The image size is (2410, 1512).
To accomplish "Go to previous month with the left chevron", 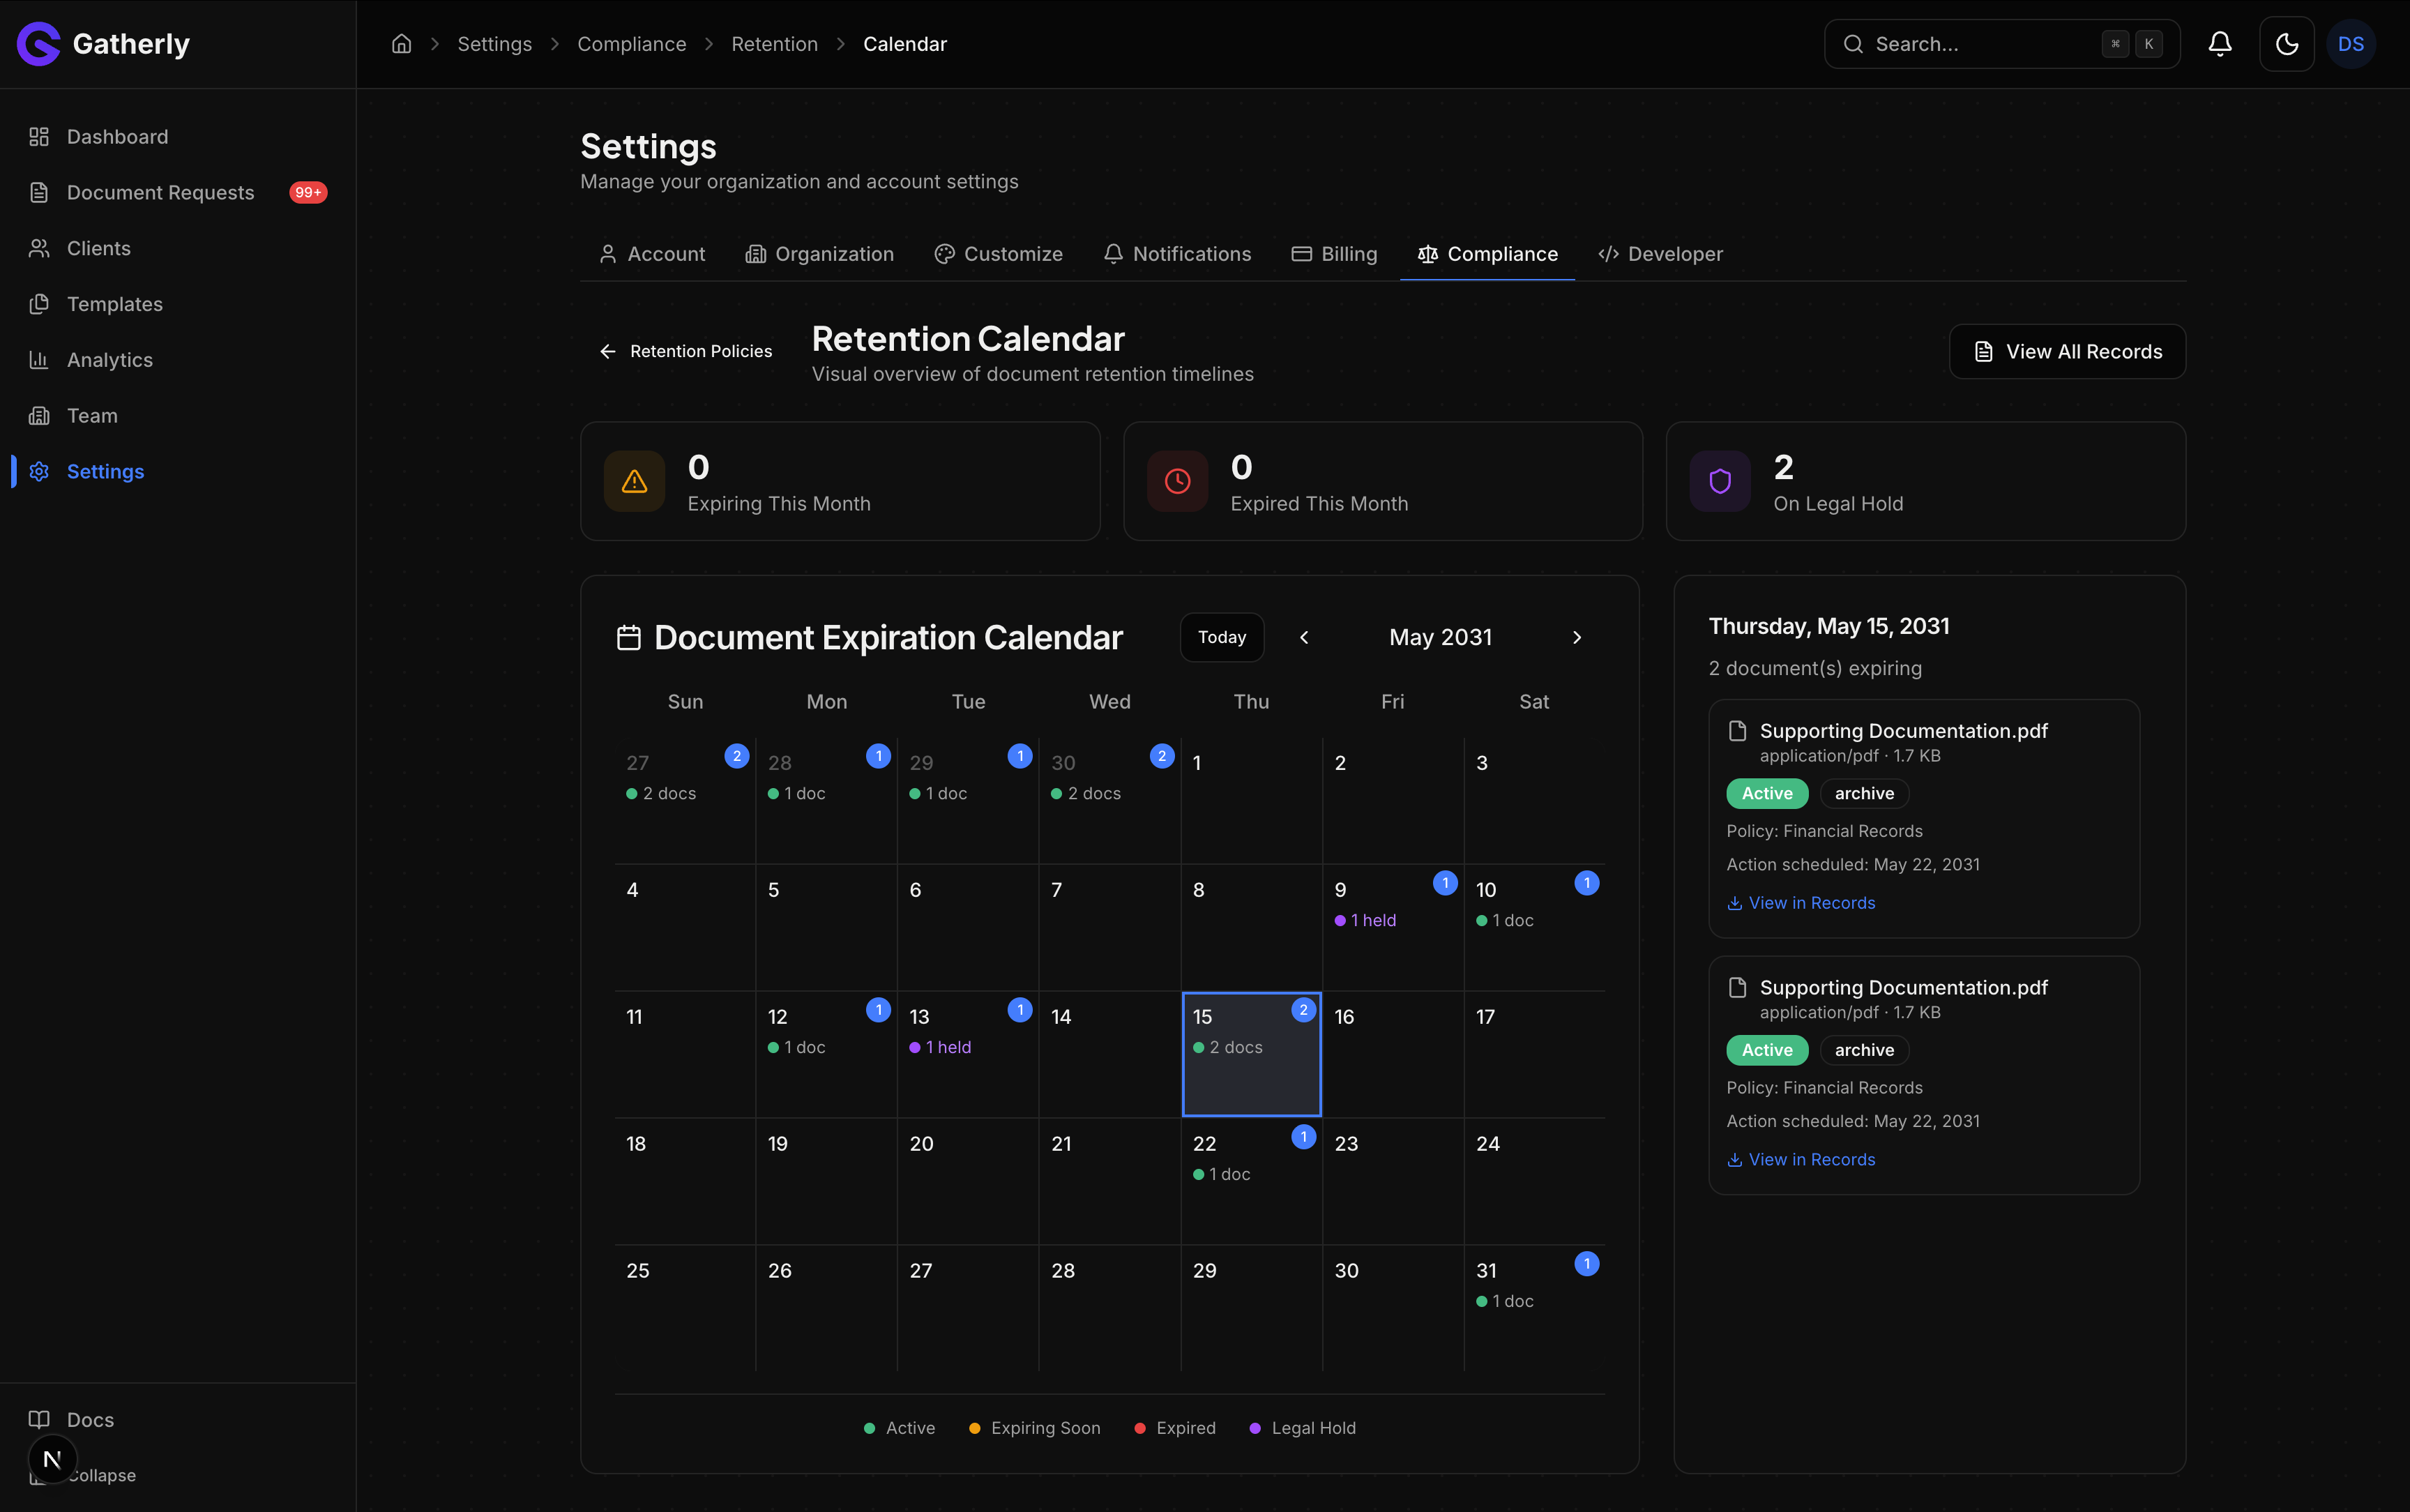I will pyautogui.click(x=1303, y=637).
